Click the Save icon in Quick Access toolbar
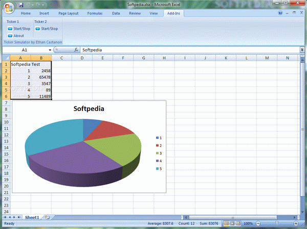Viewport: 307px width, 229px height. pos(22,4)
